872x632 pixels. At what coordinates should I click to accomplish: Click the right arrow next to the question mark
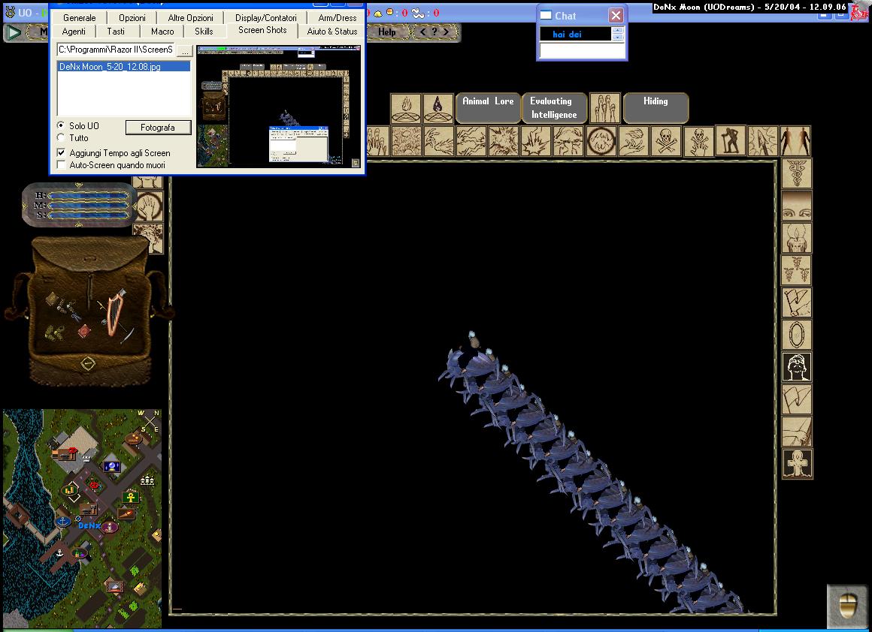point(446,32)
